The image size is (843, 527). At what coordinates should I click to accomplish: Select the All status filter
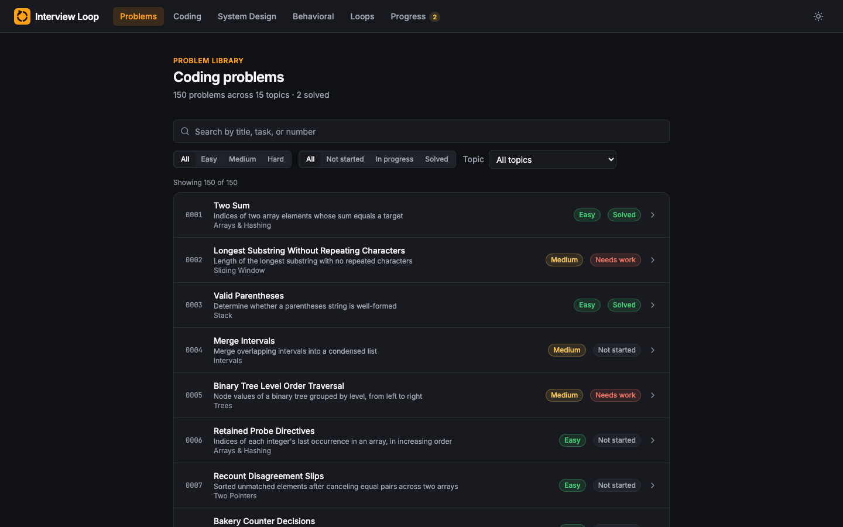[310, 159]
